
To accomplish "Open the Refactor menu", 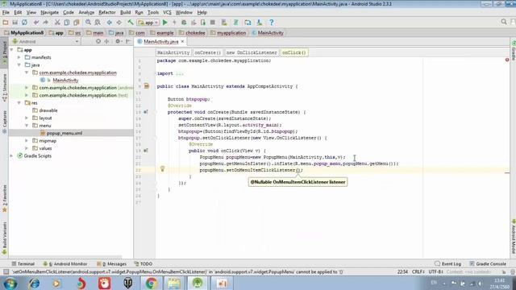I will point(107,13).
